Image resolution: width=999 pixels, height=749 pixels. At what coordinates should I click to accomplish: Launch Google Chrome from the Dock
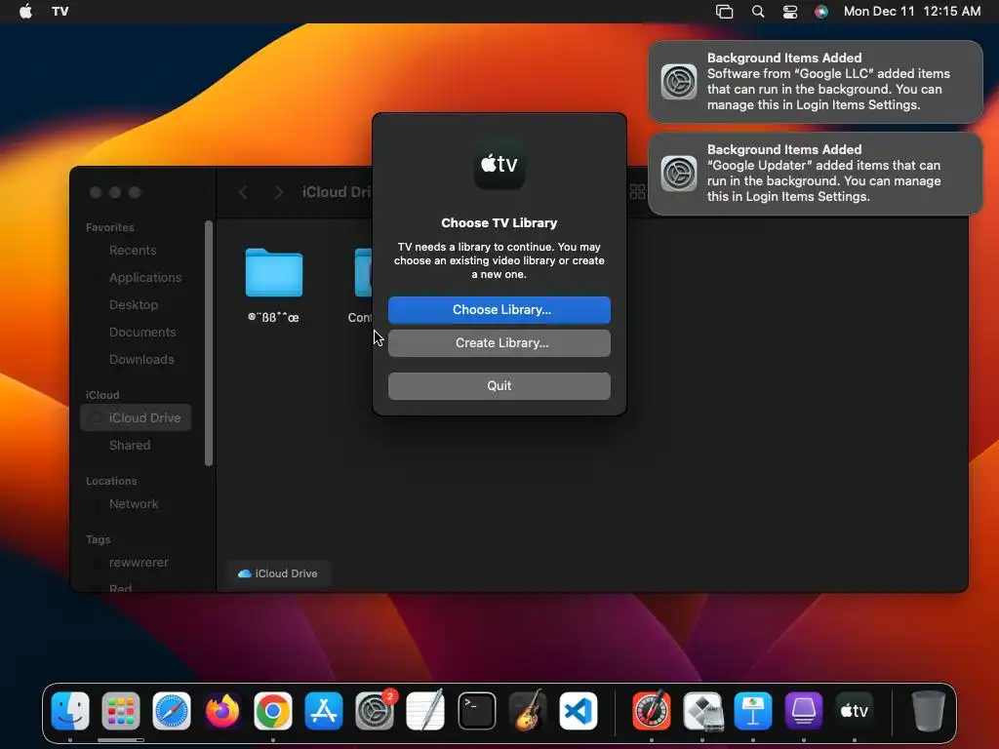[x=273, y=711]
